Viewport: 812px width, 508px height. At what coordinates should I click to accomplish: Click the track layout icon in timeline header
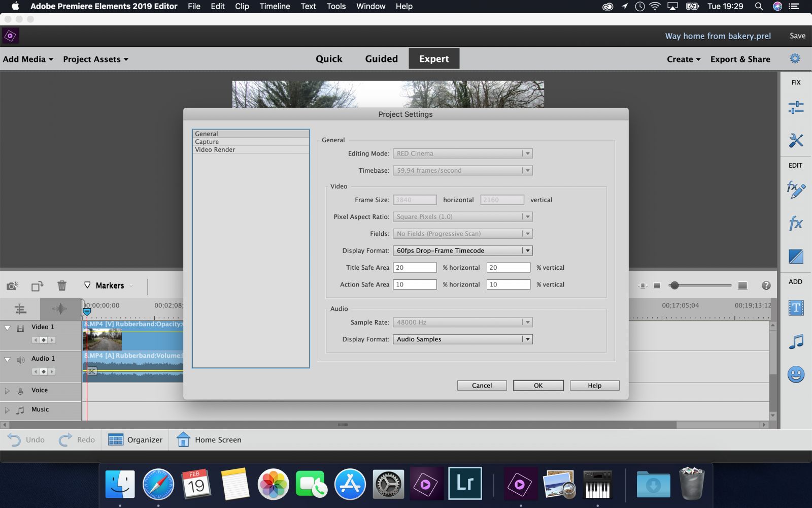pyautogui.click(x=20, y=309)
